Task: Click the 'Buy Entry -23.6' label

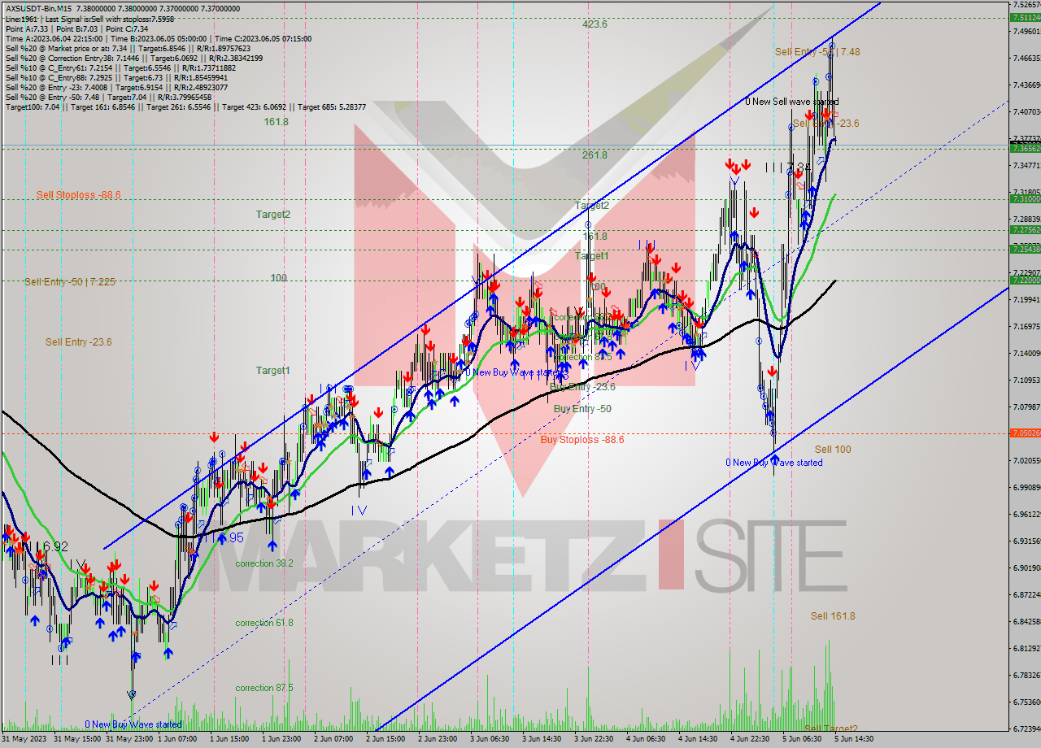Action: click(582, 387)
